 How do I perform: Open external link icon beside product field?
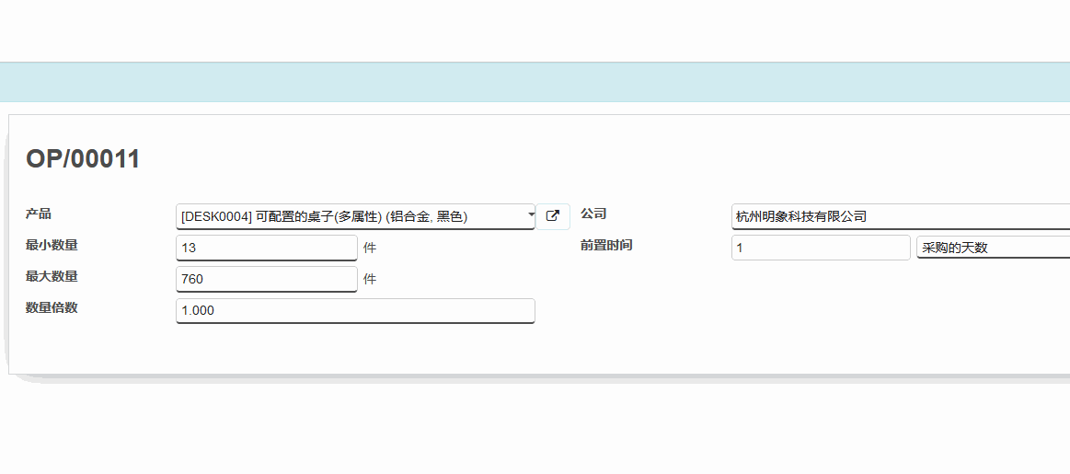[553, 216]
